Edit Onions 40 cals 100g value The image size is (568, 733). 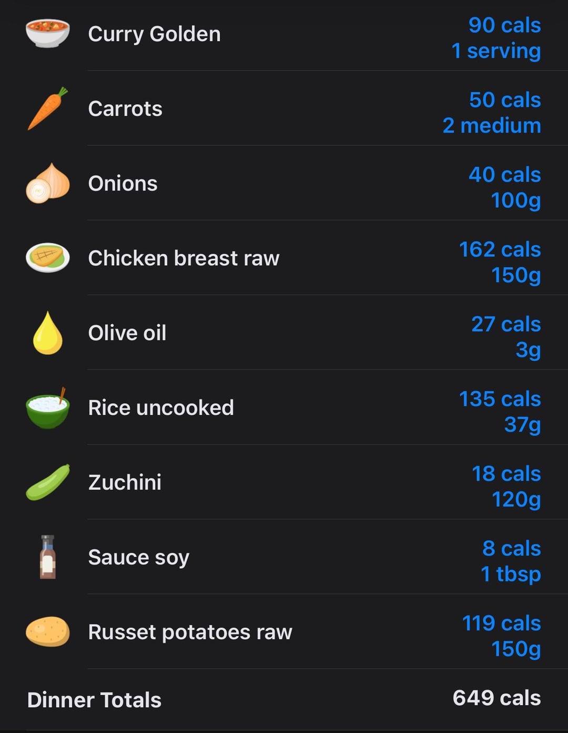(505, 187)
